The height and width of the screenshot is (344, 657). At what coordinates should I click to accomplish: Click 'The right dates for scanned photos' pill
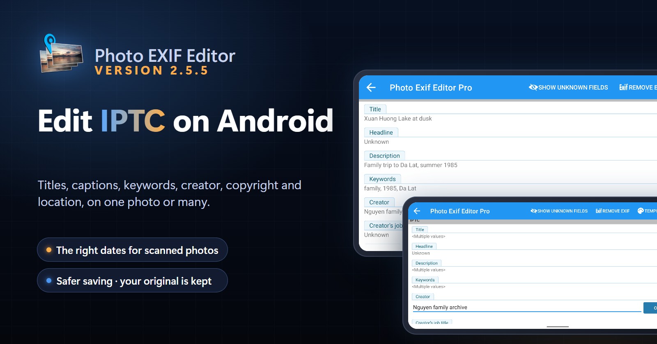point(132,250)
